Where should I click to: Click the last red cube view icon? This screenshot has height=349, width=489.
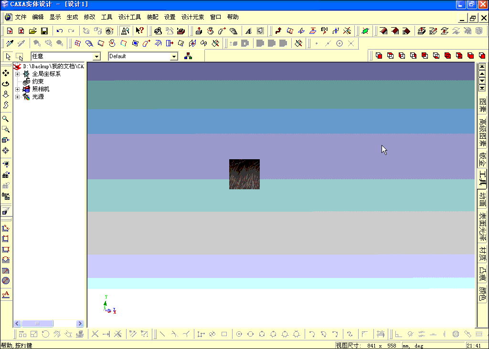pyautogui.click(x=482, y=56)
